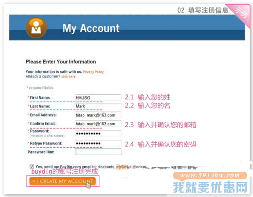This screenshot has height=197, width=253.
Task: Click the 'Already a customer?' text
Action: pyautogui.click(x=43, y=76)
